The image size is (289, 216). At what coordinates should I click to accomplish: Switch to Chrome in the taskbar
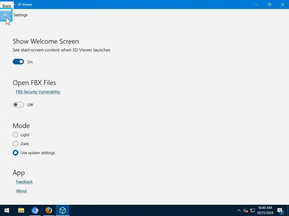(35, 210)
